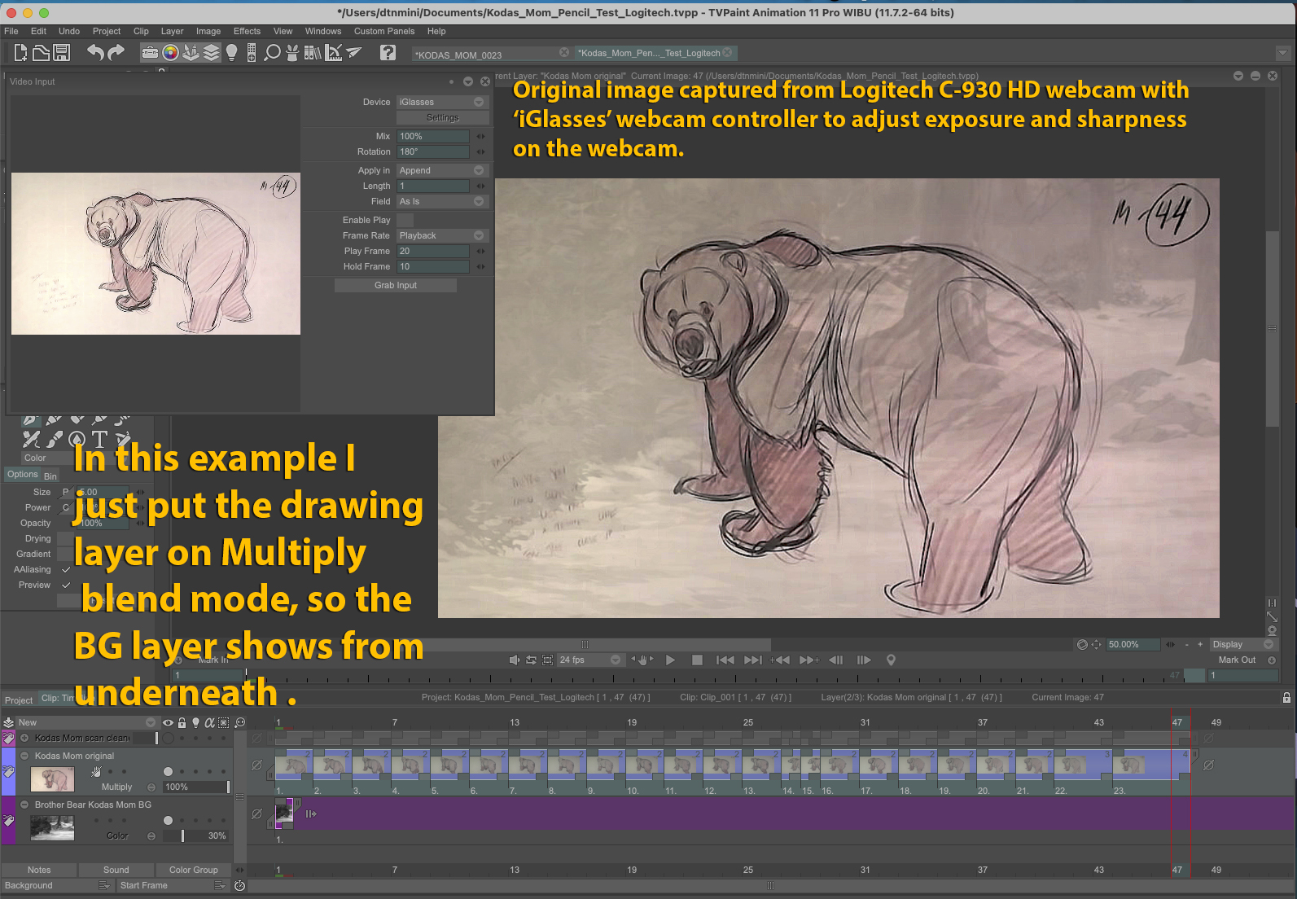Toggle visibility of Kodas Mom scan clean layer
This screenshot has width=1297, height=899.
[x=169, y=738]
